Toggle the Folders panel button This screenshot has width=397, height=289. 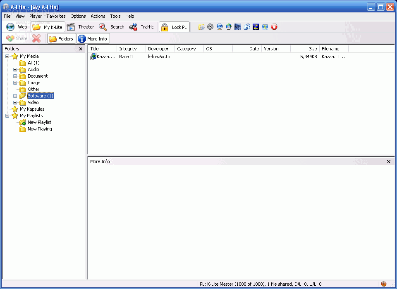(62, 39)
